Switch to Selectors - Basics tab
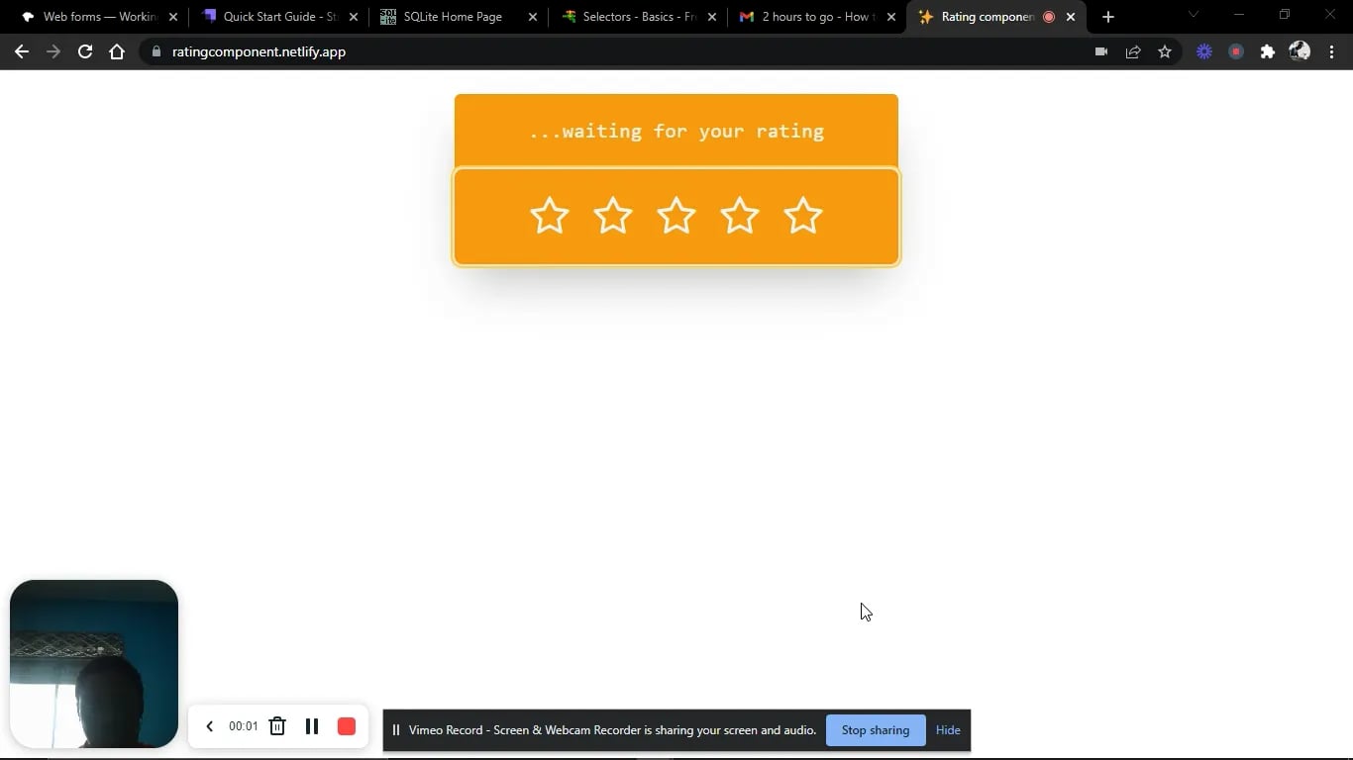Screen dimensions: 1353x760 coord(639,17)
